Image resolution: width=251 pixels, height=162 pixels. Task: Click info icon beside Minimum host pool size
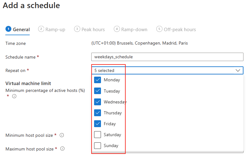point(62,135)
